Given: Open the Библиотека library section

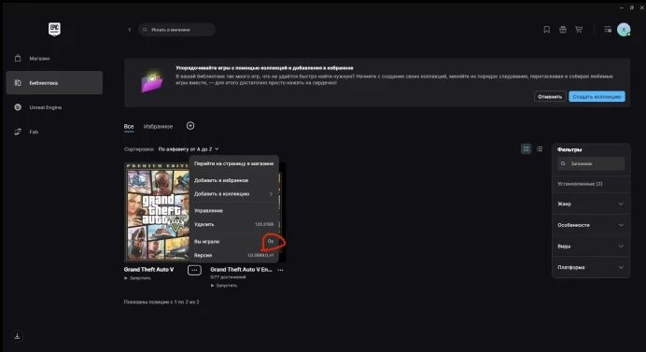Looking at the screenshot, I should point(54,83).
